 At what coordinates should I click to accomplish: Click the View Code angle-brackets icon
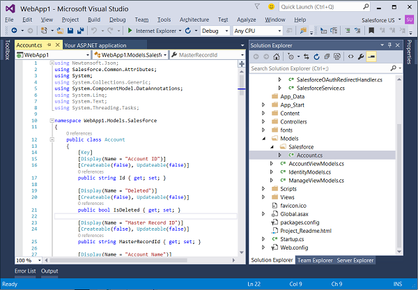[351, 56]
